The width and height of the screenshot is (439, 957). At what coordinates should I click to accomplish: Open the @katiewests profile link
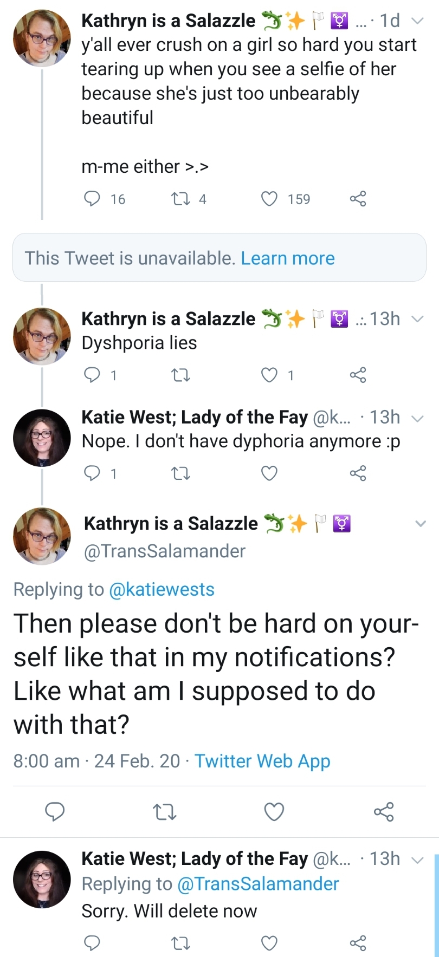click(162, 589)
